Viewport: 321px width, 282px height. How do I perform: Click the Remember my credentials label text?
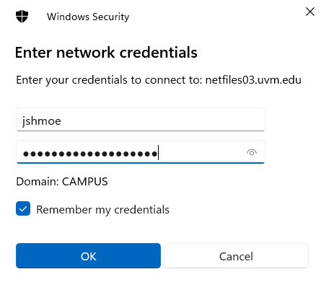click(102, 210)
